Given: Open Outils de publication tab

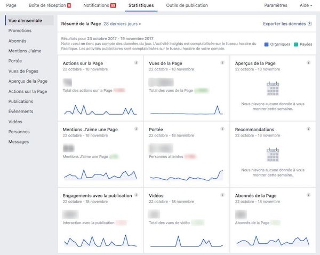Looking at the screenshot, I should 187,5.
